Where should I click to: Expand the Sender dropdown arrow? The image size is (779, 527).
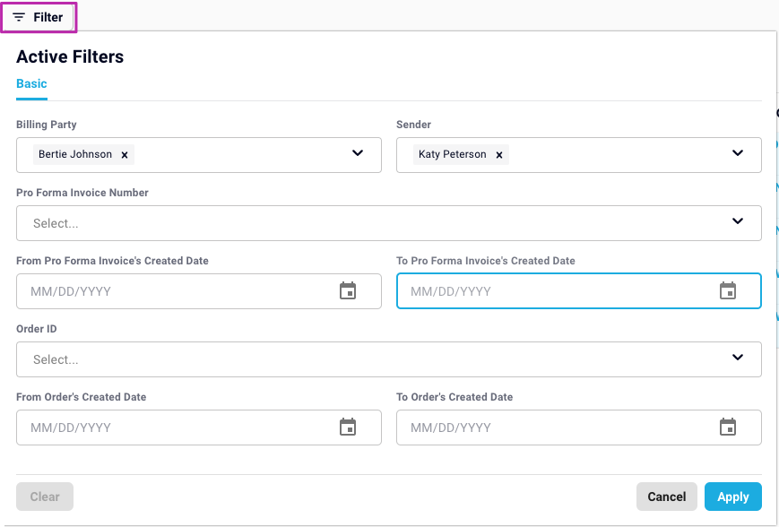point(738,153)
